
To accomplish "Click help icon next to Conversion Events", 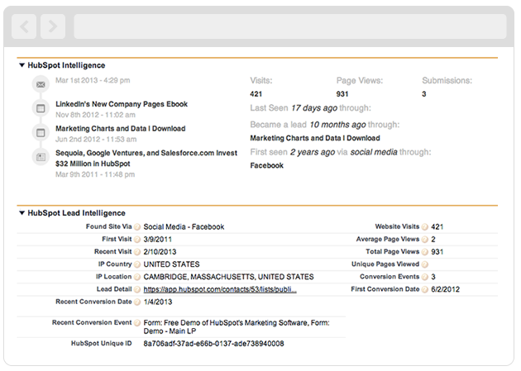I will click(425, 277).
